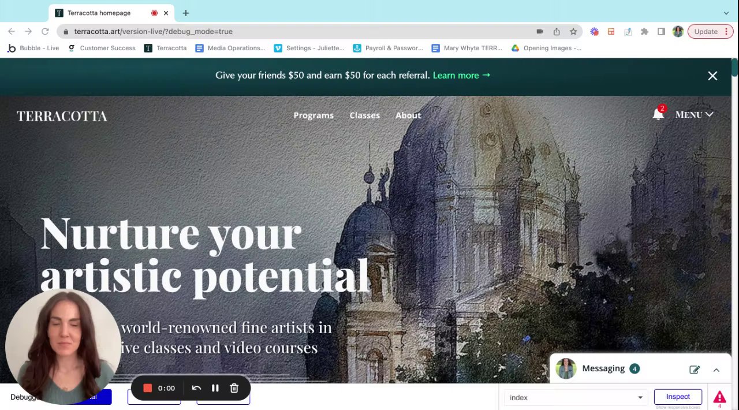
Task: Open the Programs navigation item
Action: tap(313, 115)
